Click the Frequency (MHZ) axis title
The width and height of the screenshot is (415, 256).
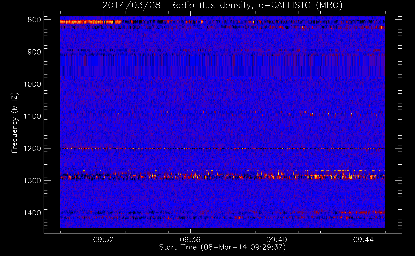15,123
